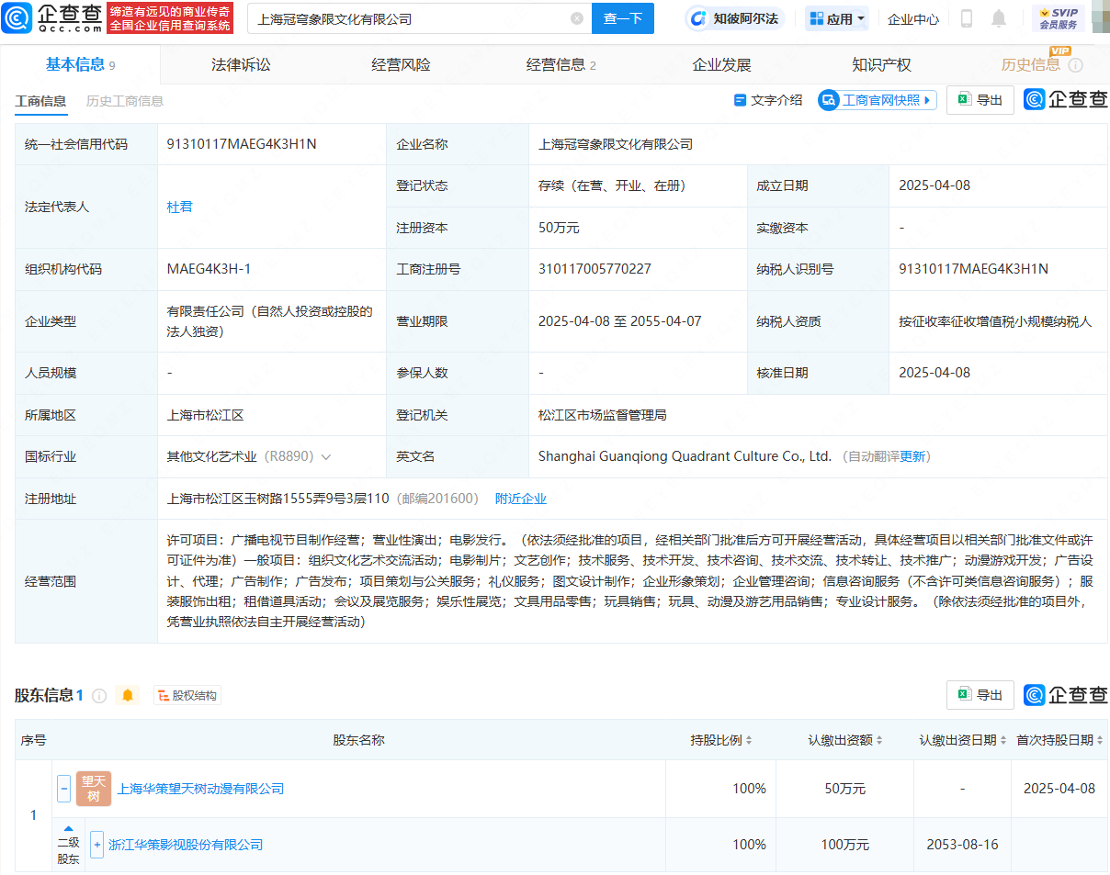Click organization code MAEG4K3H-1
Viewport: 1110px width, 875px height.
coord(209,269)
